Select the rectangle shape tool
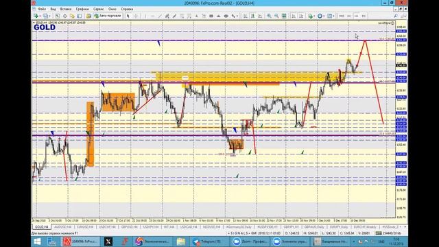Viewport: 439px width, 247px height. point(211,16)
